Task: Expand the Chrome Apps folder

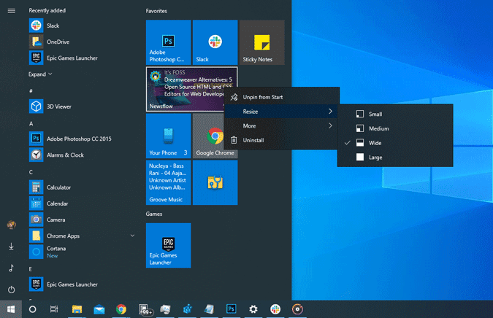Action: 132,236
